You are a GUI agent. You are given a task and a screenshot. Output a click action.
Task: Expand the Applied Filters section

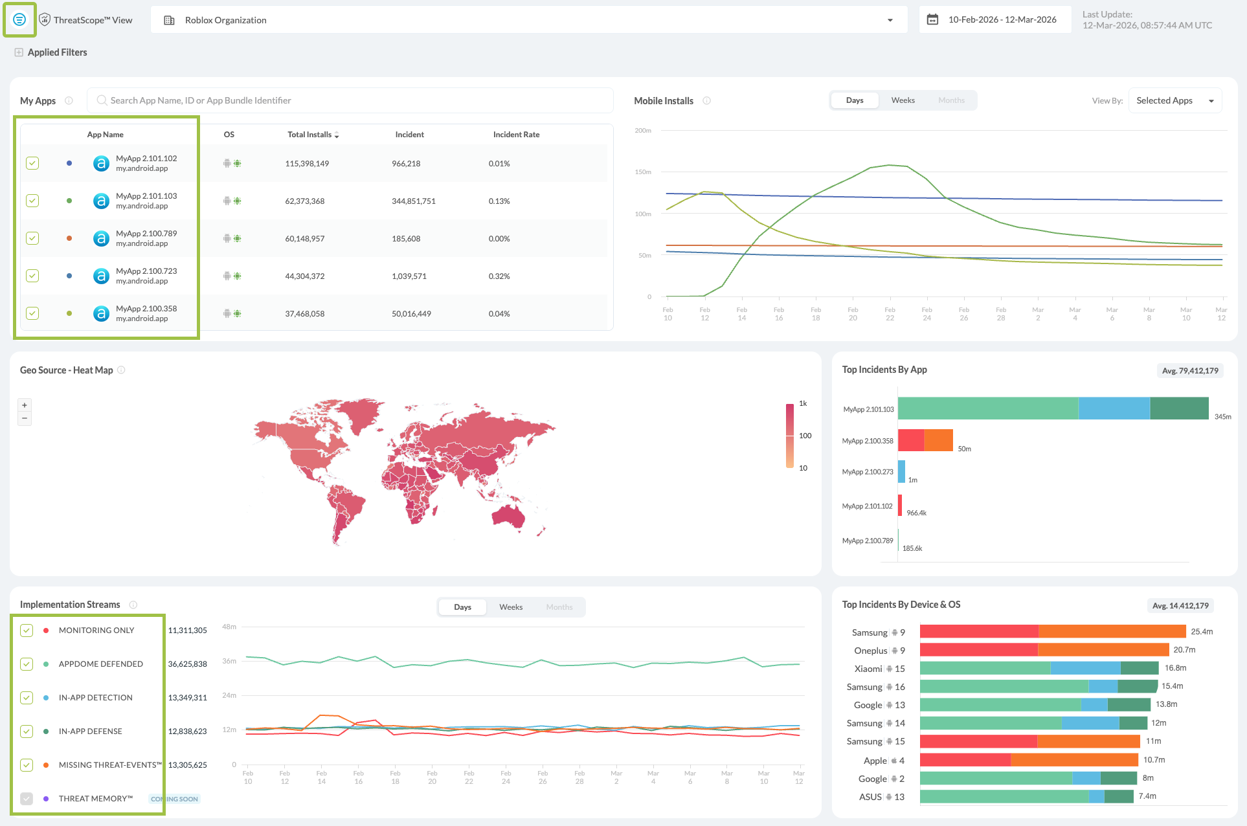point(19,52)
